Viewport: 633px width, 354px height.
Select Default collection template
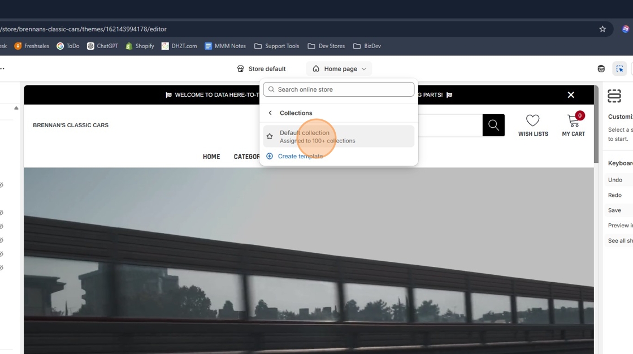coord(339,136)
